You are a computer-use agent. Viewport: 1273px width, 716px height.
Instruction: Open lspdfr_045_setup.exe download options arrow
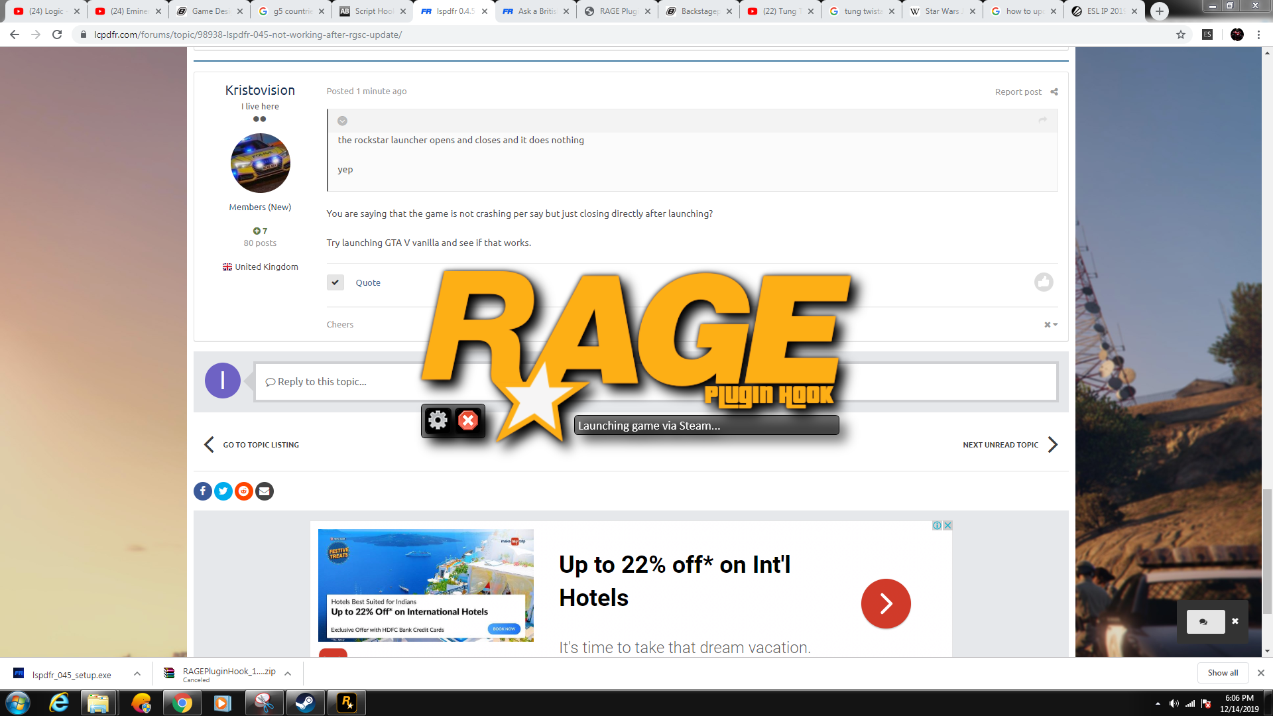pos(137,674)
